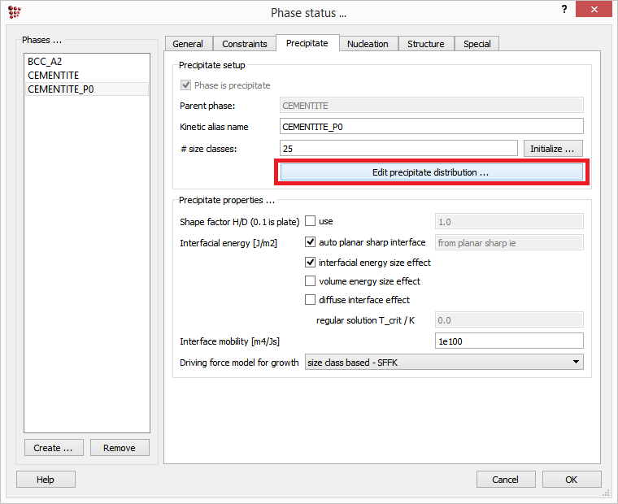Viewport: 618px width, 504px height.
Task: Enable the shape factor 'use' checkbox
Action: [310, 221]
